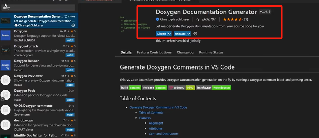Click the Zechenturm publisher name
Screen dimensions: 319x138
(22, 115)
